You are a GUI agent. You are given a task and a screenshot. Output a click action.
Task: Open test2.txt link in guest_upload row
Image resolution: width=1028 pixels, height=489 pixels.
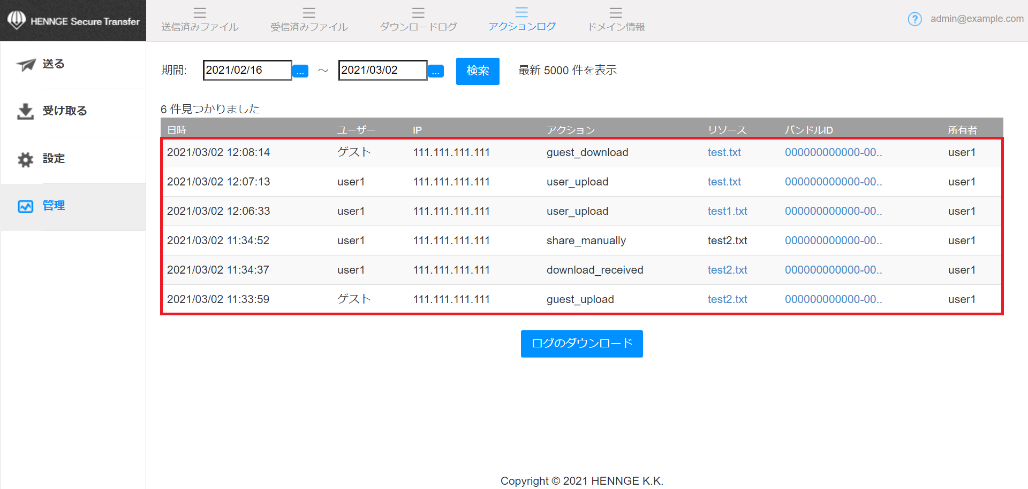coord(727,299)
